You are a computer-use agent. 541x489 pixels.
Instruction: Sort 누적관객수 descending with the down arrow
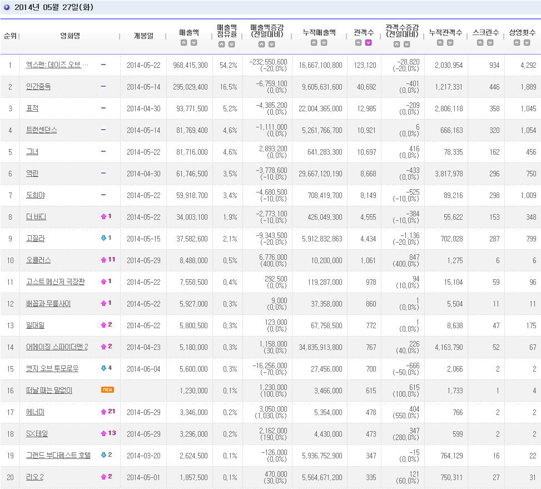point(450,42)
